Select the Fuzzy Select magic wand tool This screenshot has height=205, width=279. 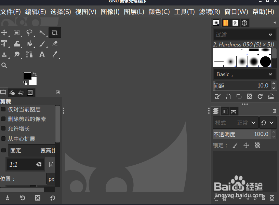coord(42,32)
